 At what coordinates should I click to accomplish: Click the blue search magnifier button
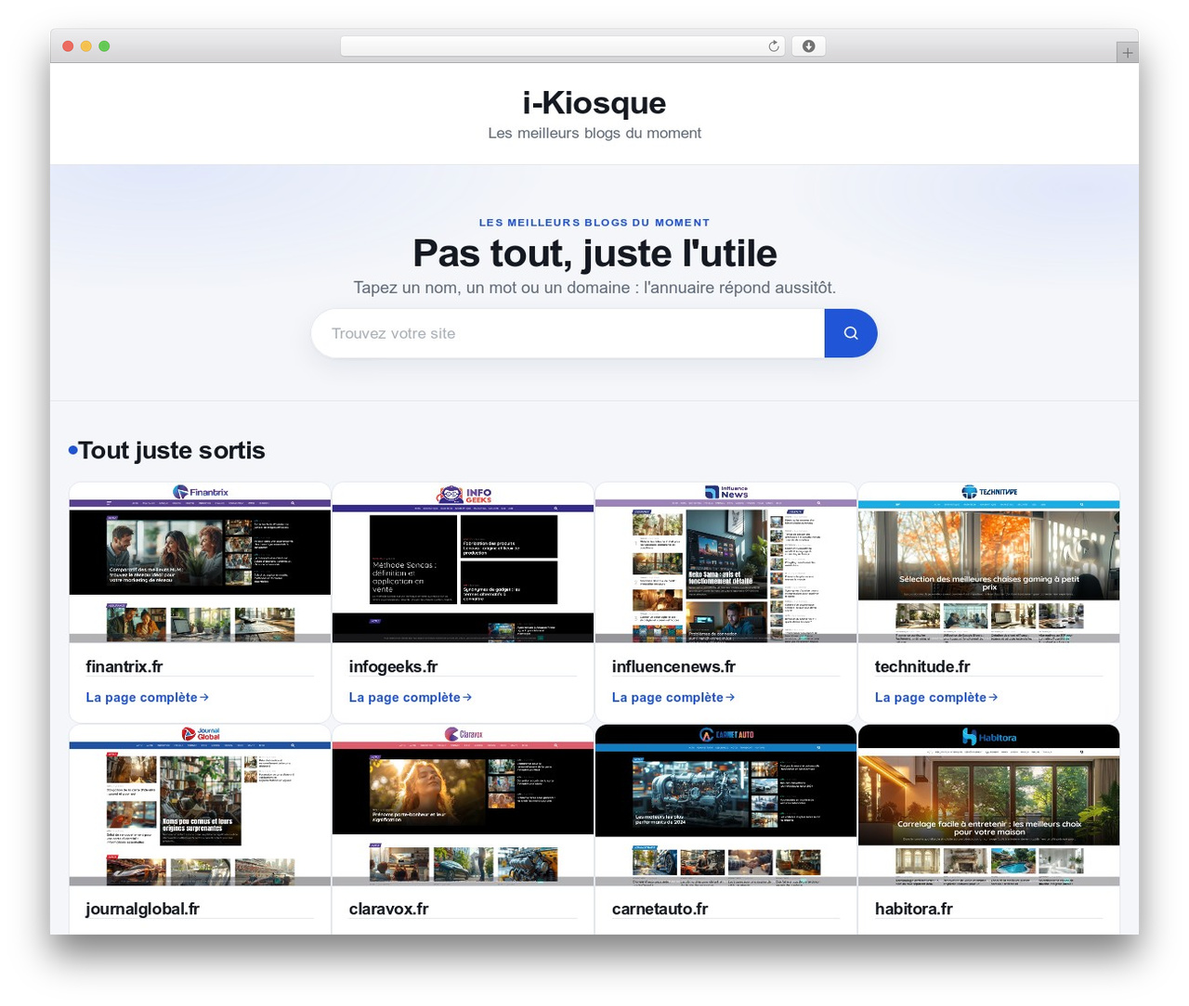click(x=850, y=333)
